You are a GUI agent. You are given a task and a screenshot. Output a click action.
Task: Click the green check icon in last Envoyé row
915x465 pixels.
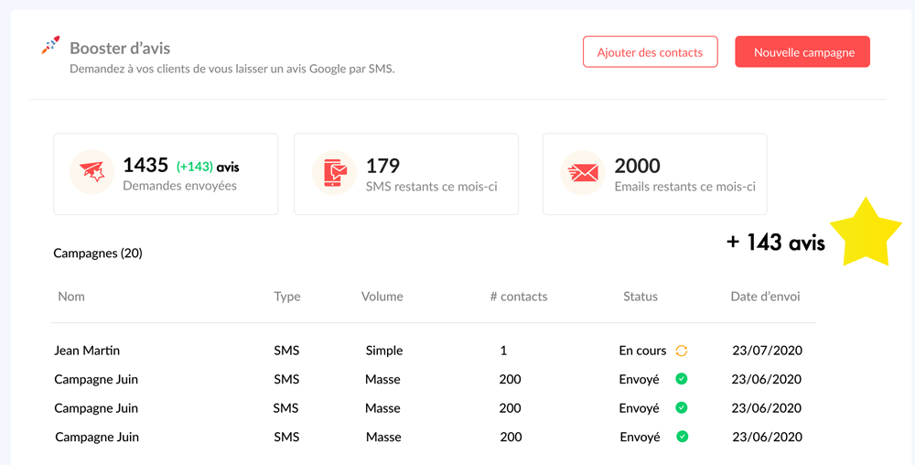click(x=682, y=437)
